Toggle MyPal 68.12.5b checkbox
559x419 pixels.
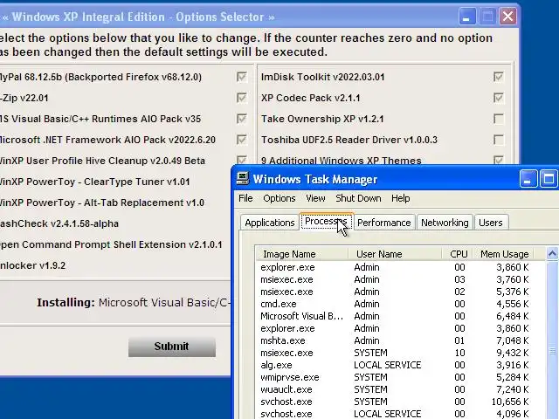(242, 77)
